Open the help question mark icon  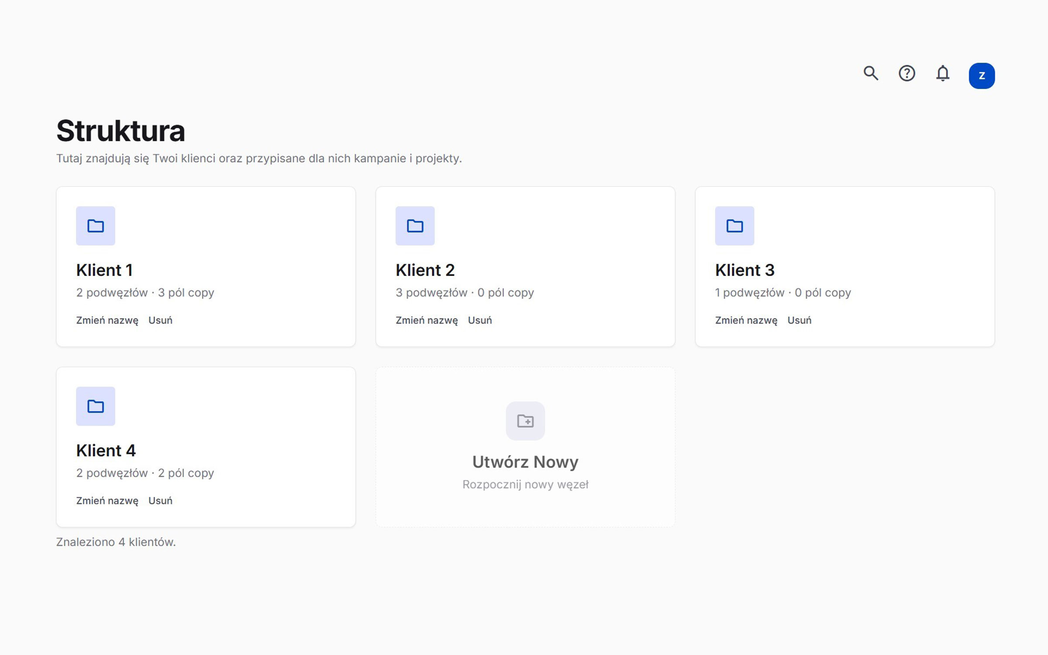point(907,73)
